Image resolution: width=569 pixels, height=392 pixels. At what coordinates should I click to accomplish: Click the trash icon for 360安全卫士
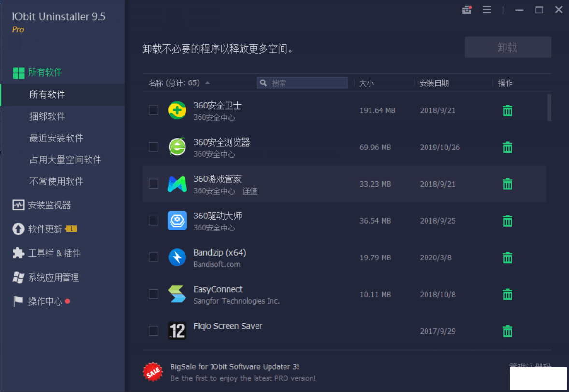tap(507, 110)
